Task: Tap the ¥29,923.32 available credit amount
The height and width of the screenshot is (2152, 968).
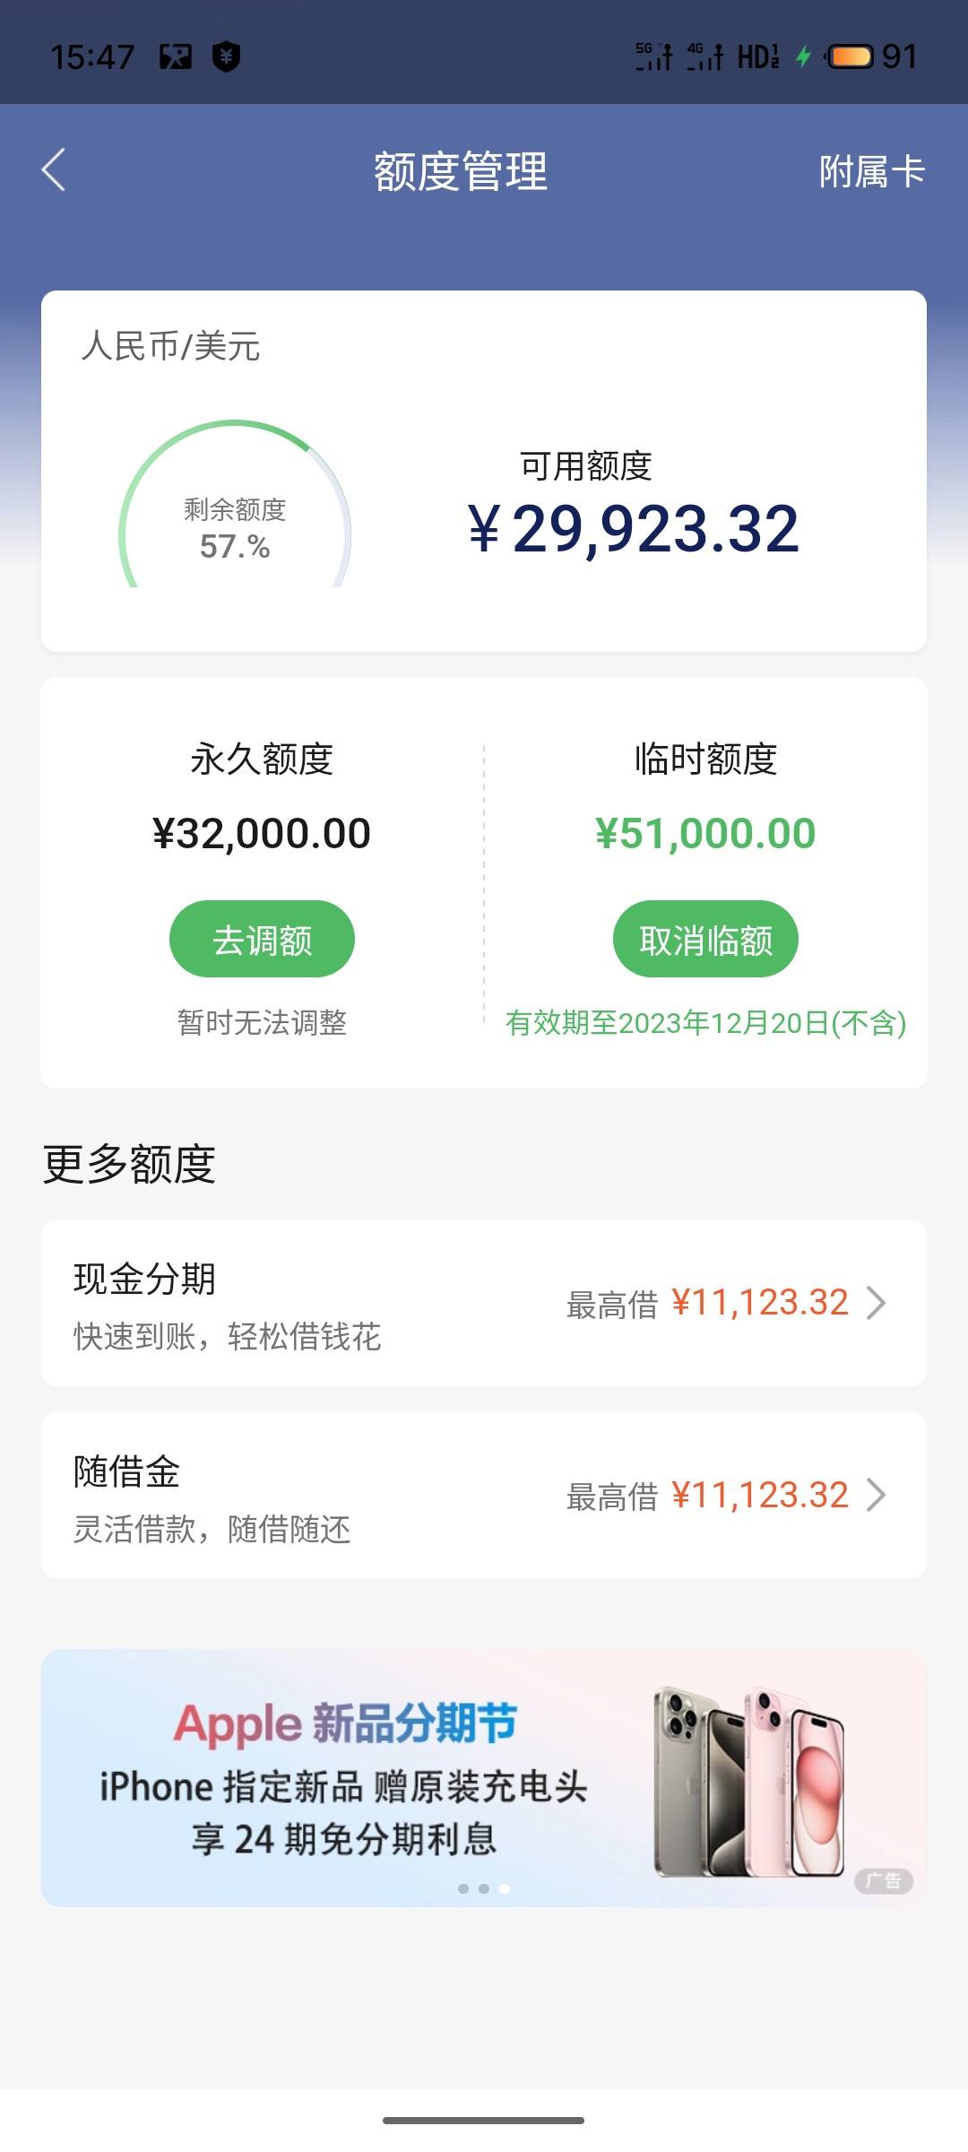Action: coord(634,528)
